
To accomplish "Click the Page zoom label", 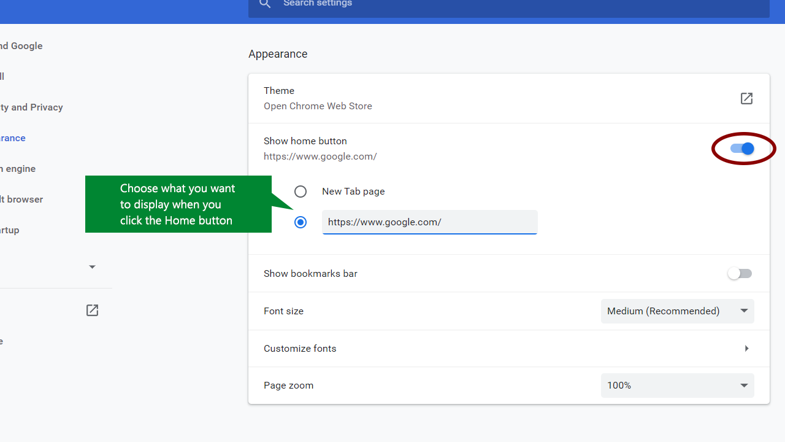I will tap(288, 386).
